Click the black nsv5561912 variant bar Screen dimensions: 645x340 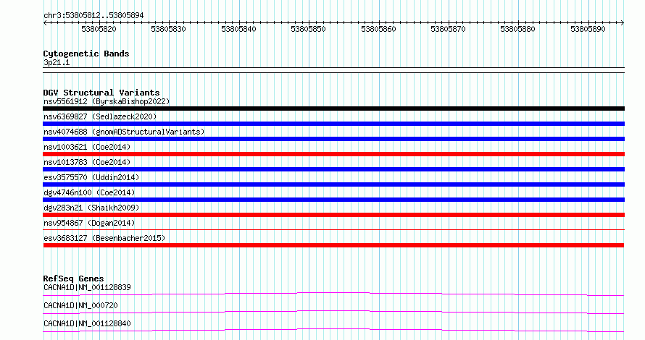click(333, 109)
